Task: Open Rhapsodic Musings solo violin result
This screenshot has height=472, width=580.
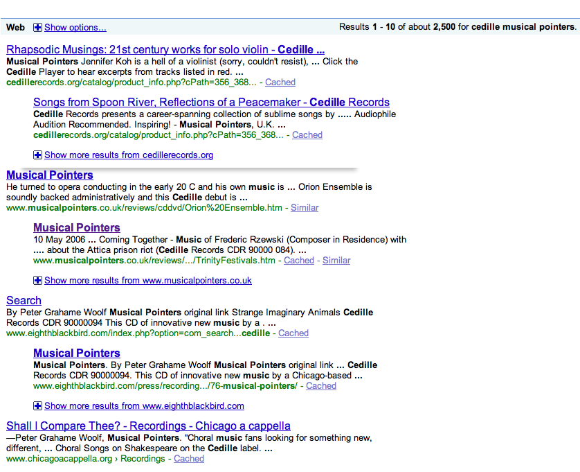Action: [x=165, y=50]
